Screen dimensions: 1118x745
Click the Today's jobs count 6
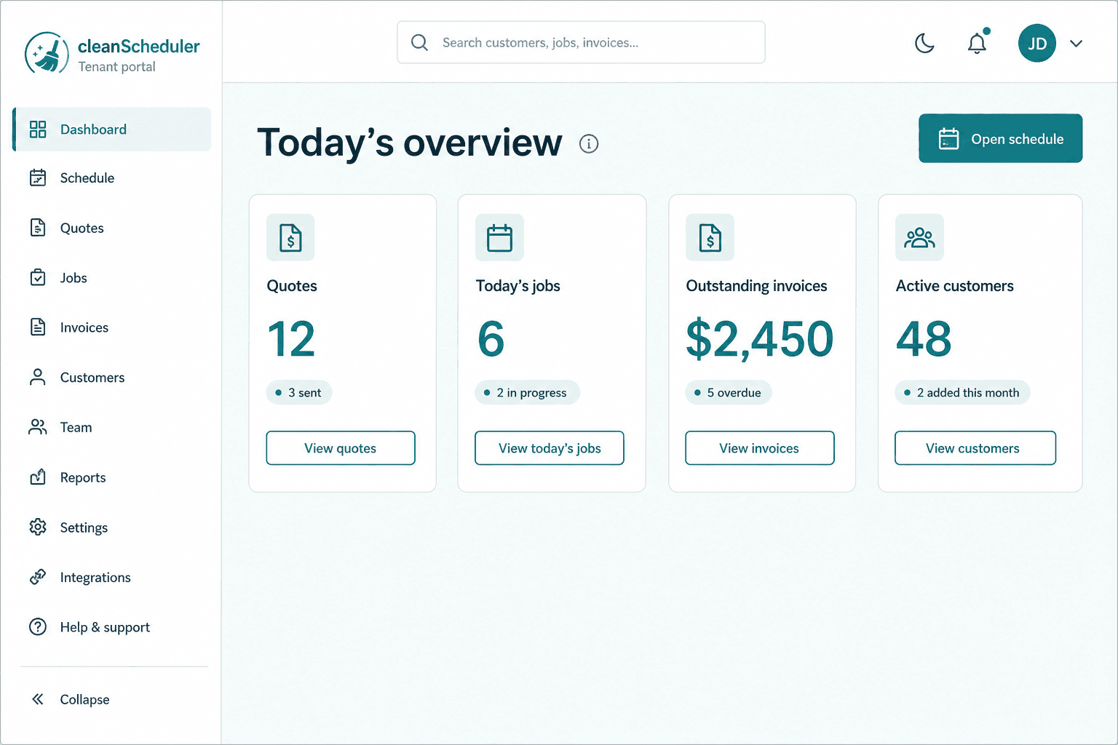click(x=491, y=339)
